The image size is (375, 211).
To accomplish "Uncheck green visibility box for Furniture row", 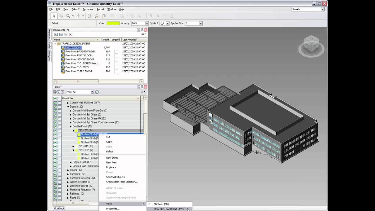I will click(x=55, y=174).
